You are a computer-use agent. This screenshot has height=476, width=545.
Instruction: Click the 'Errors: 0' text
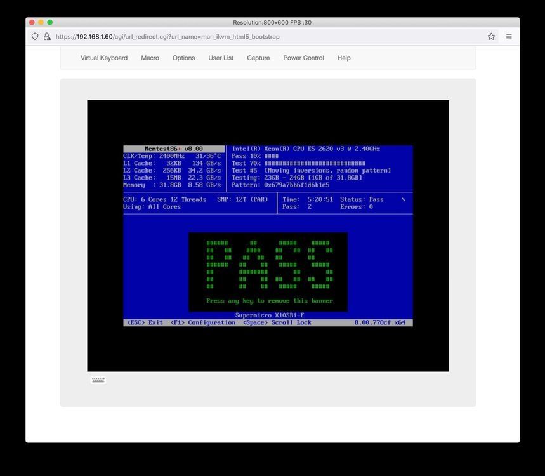pos(357,207)
